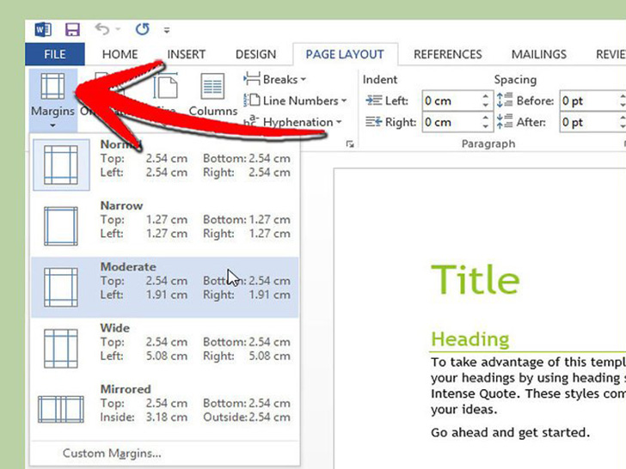Open Customize Quick Access Toolbar menu
The image size is (626, 469).
[167, 30]
